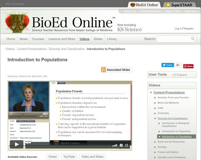The image size is (201, 160).
Task: Expand the Cells category
Action: click(155, 108)
